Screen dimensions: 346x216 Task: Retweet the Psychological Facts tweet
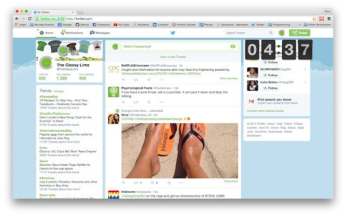click(136, 102)
